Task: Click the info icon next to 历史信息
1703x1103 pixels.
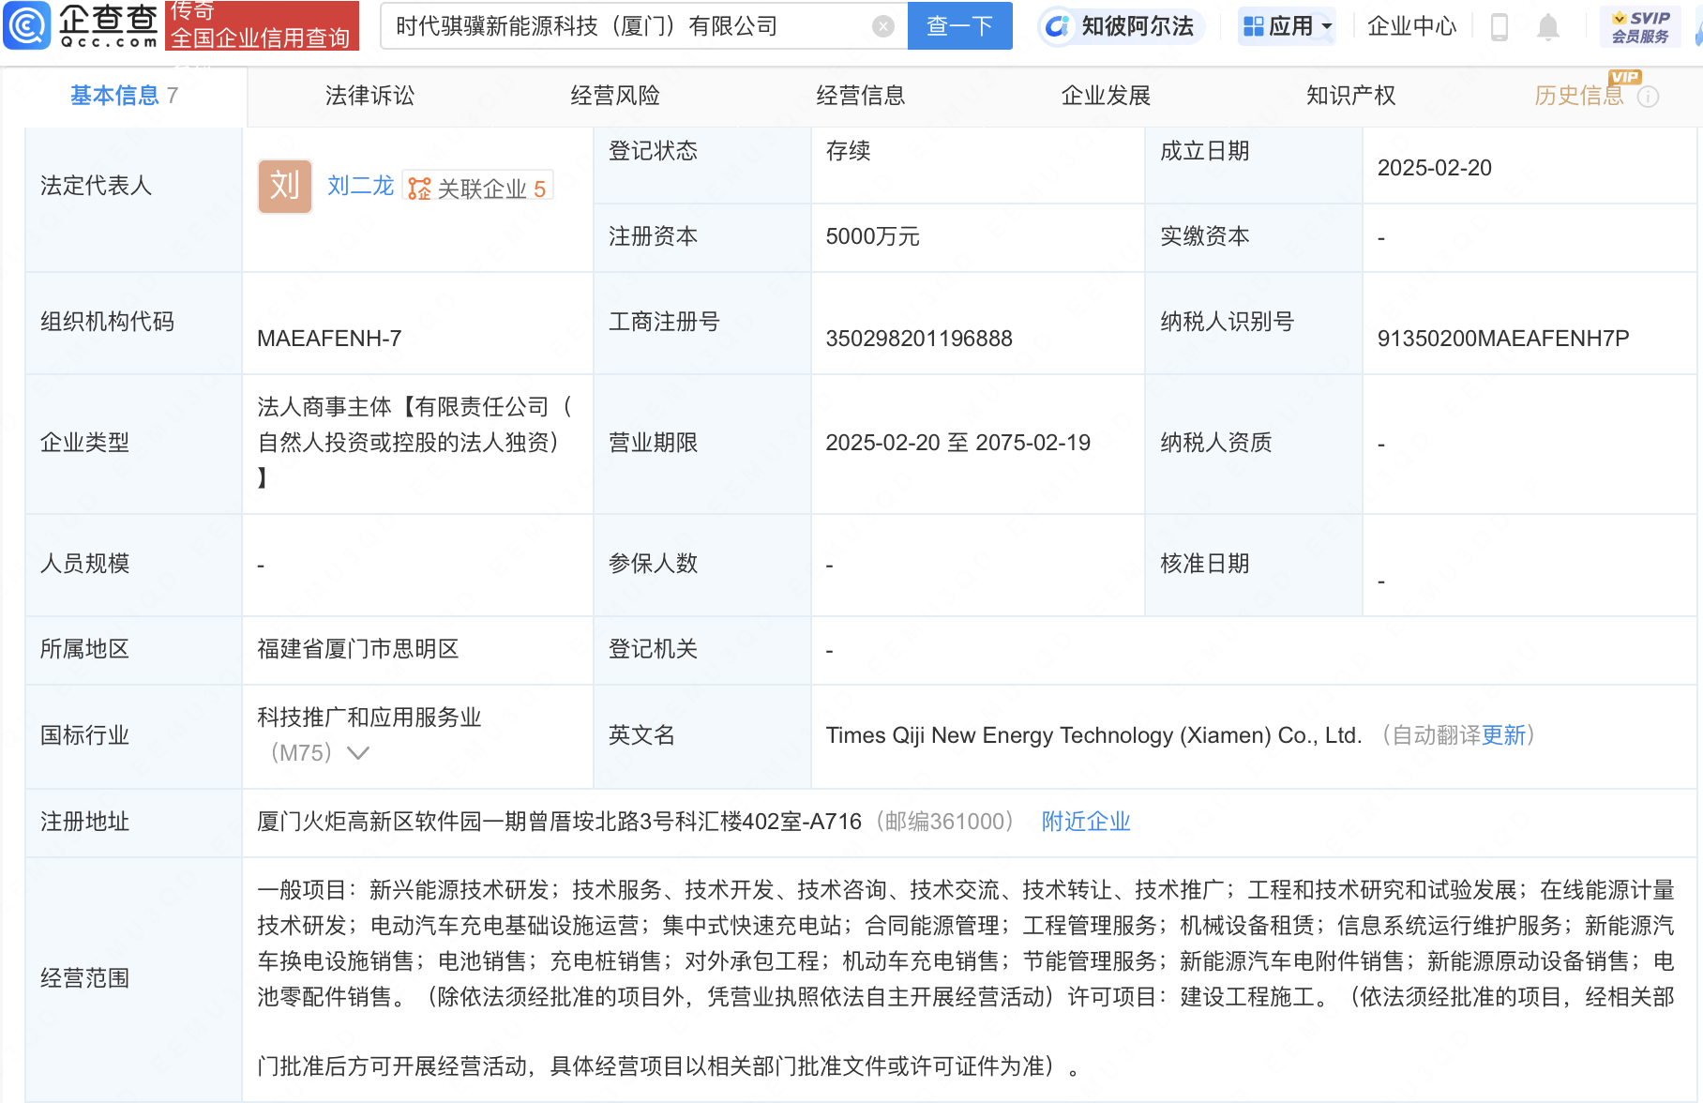Action: (1648, 97)
